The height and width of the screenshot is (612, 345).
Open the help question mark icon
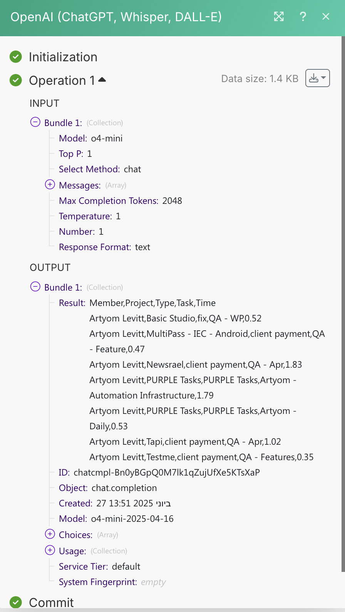pos(303,17)
